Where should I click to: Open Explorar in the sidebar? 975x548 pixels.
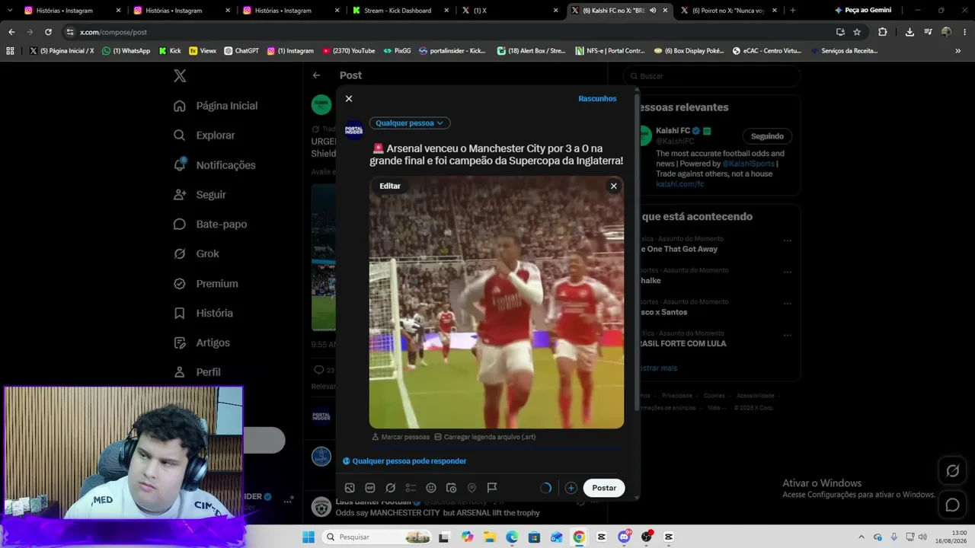[204, 135]
